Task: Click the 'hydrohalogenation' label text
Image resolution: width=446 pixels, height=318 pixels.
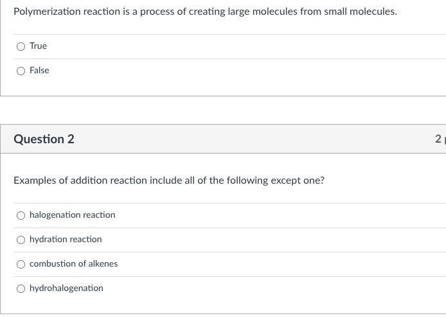Action: (x=66, y=288)
